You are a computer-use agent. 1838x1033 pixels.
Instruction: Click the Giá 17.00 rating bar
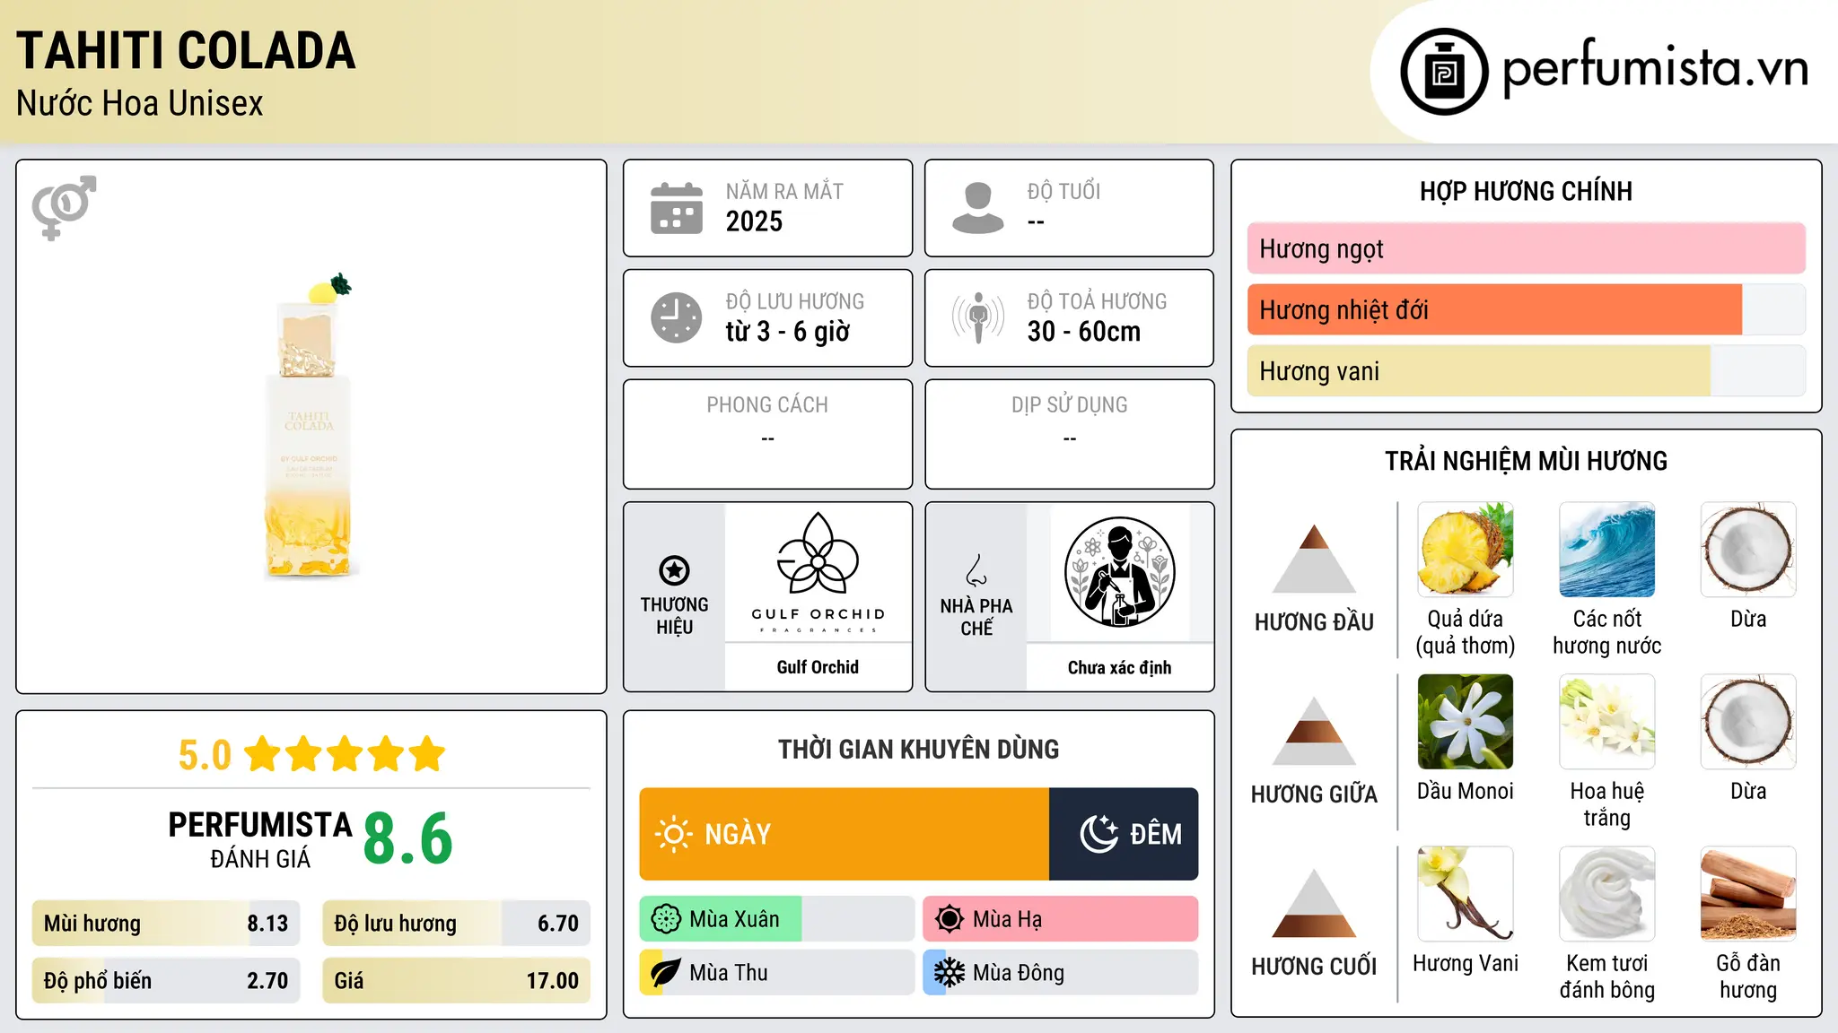pyautogui.click(x=456, y=981)
